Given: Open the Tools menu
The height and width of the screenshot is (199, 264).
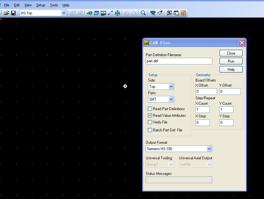Looking at the screenshot, I should (x=54, y=5).
